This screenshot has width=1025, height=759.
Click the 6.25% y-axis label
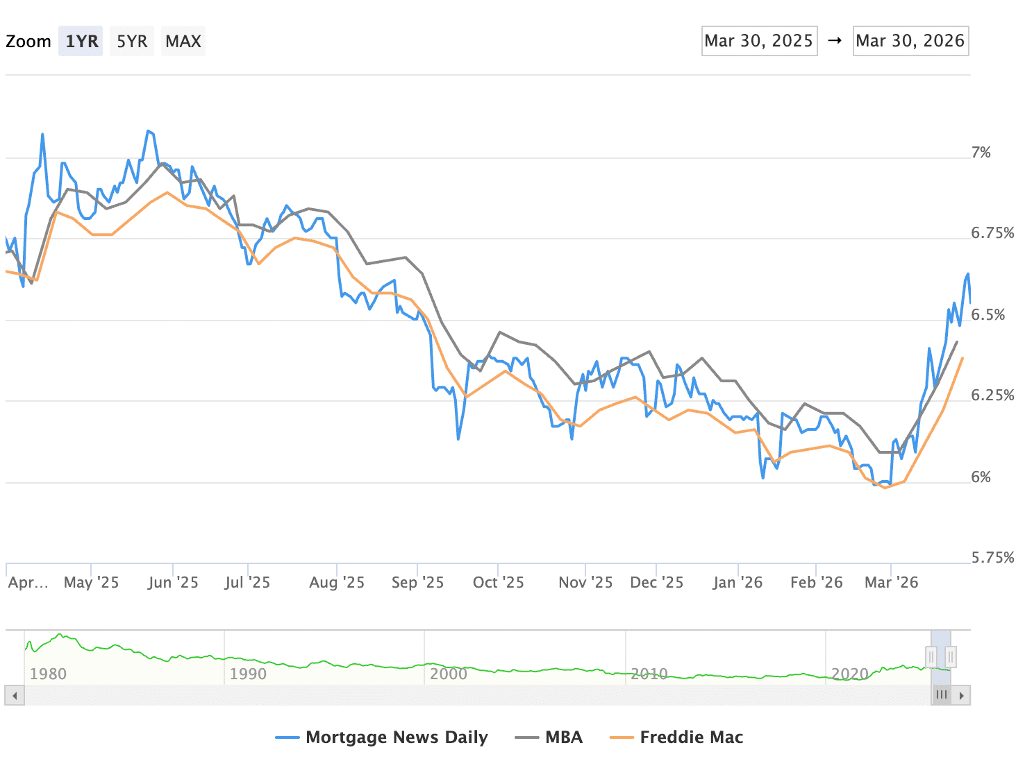992,395
